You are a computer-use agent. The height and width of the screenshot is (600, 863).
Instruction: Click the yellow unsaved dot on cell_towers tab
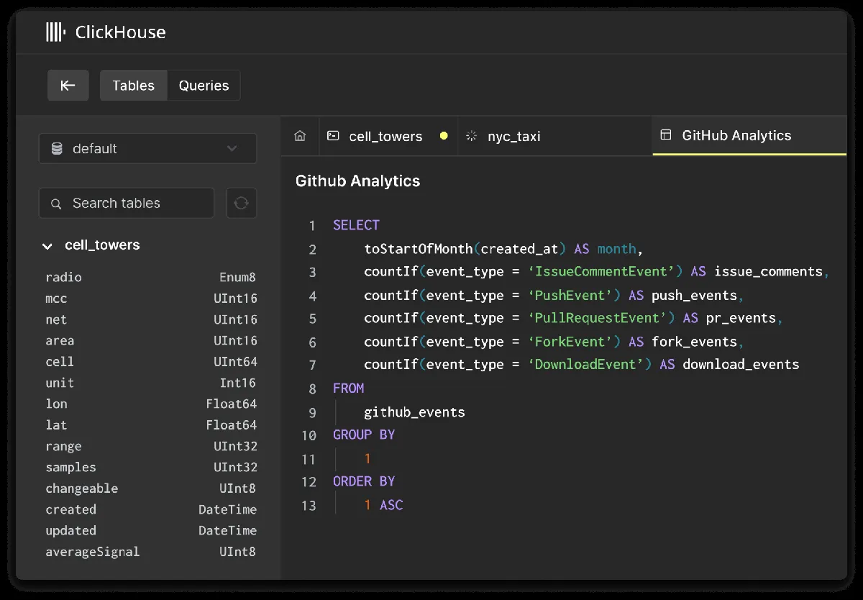coord(444,136)
